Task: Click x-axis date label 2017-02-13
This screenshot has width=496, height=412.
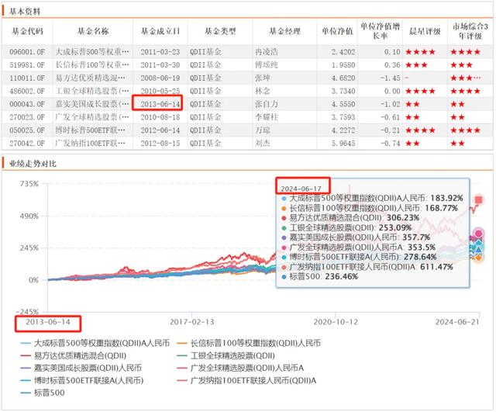Action: pos(191,322)
